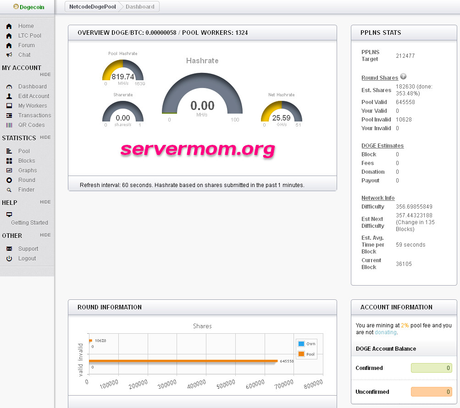Click the Refresh interval status text
This screenshot has height=408, width=460.
point(192,185)
